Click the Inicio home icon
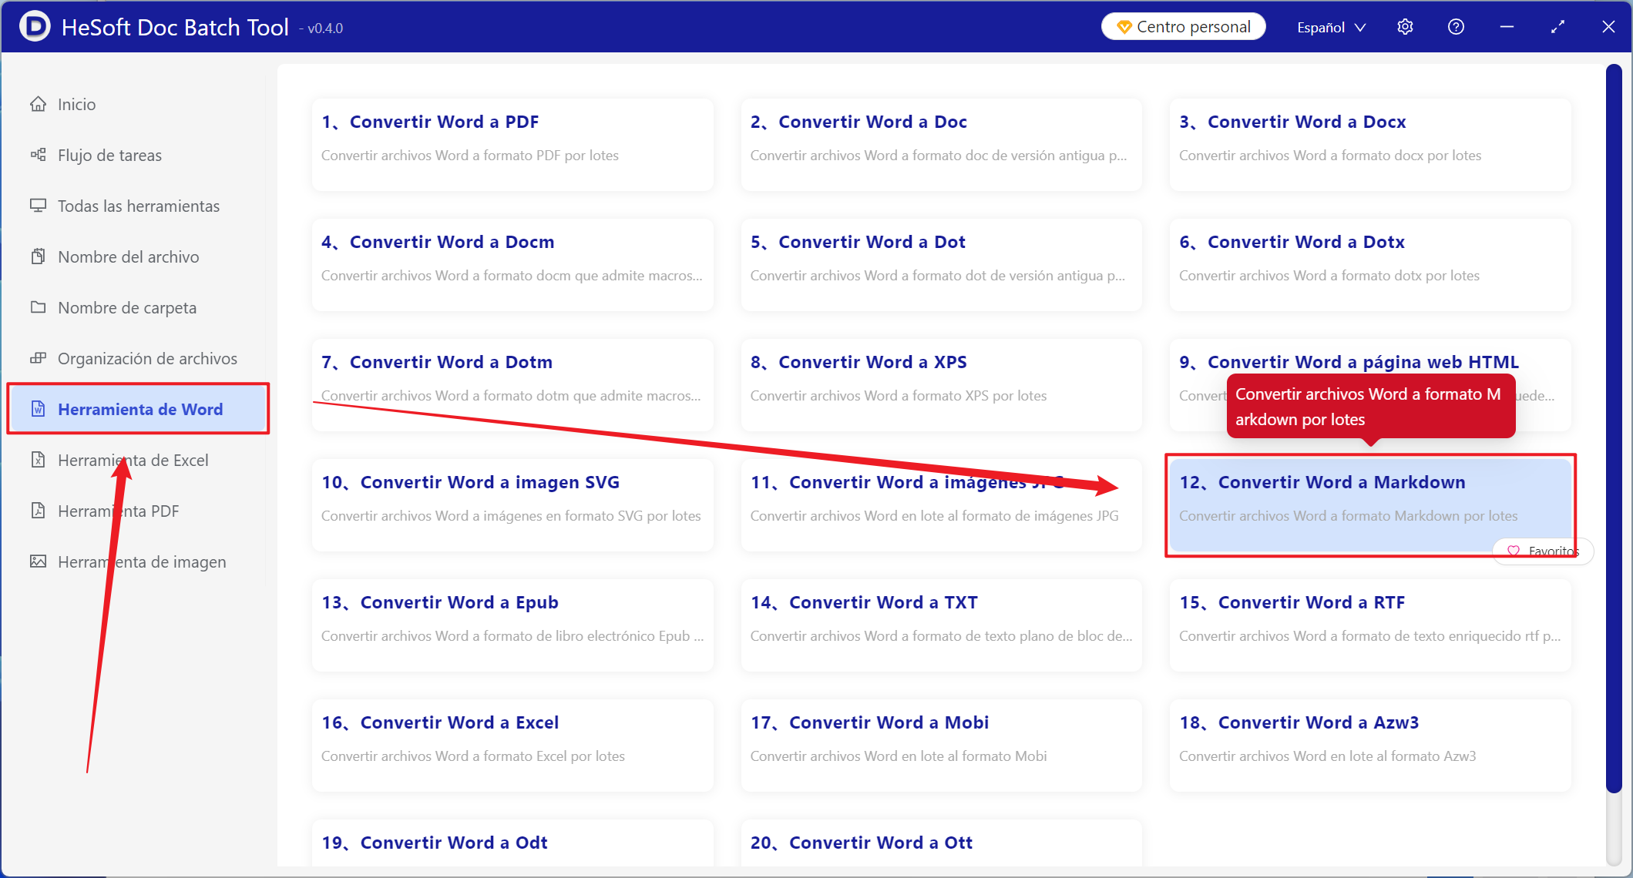Screen dimensions: 1633x878 [38, 104]
